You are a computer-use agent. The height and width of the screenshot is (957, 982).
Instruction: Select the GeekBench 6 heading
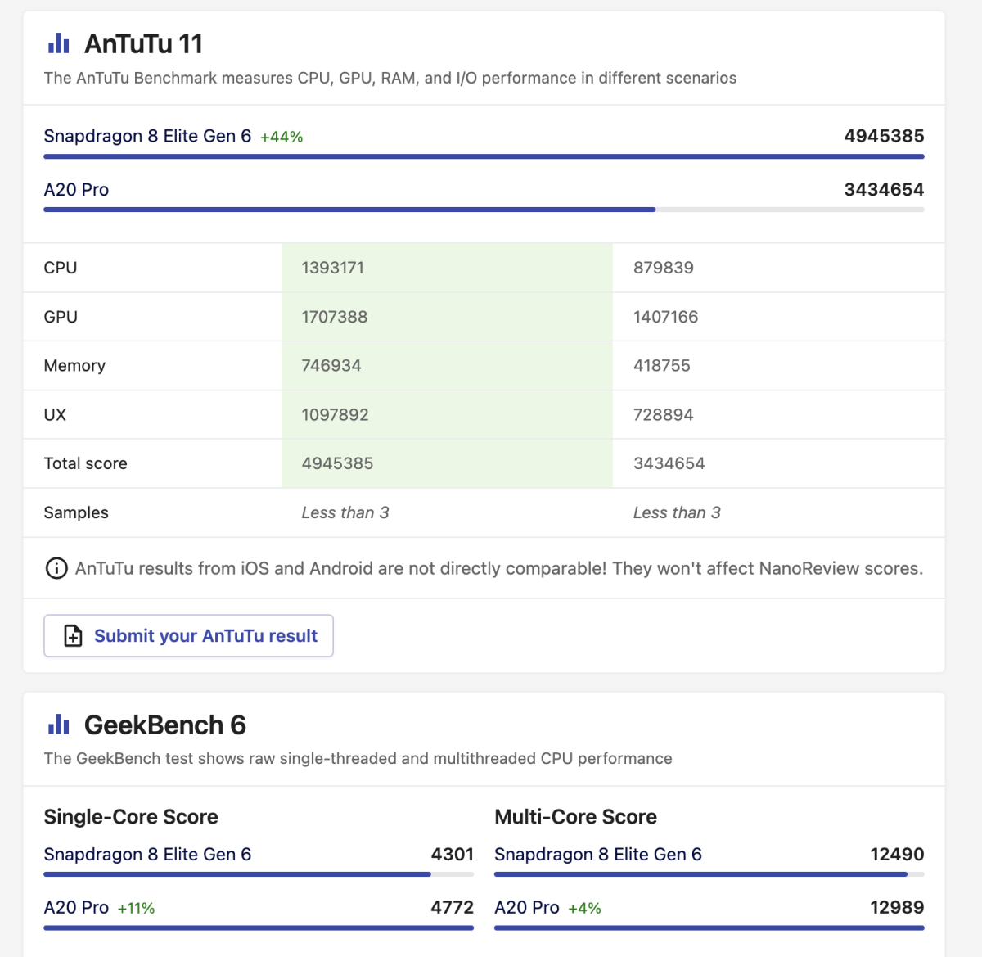(x=165, y=725)
